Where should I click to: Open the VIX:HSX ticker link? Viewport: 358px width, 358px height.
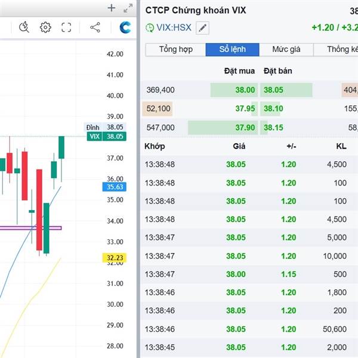pos(174,27)
